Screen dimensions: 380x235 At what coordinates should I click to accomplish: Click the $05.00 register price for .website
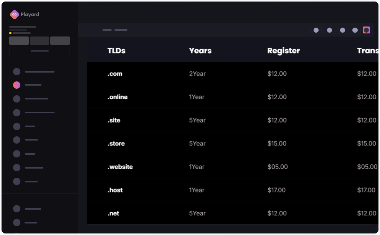click(x=278, y=167)
